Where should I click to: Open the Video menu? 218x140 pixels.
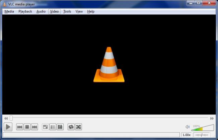point(54,11)
